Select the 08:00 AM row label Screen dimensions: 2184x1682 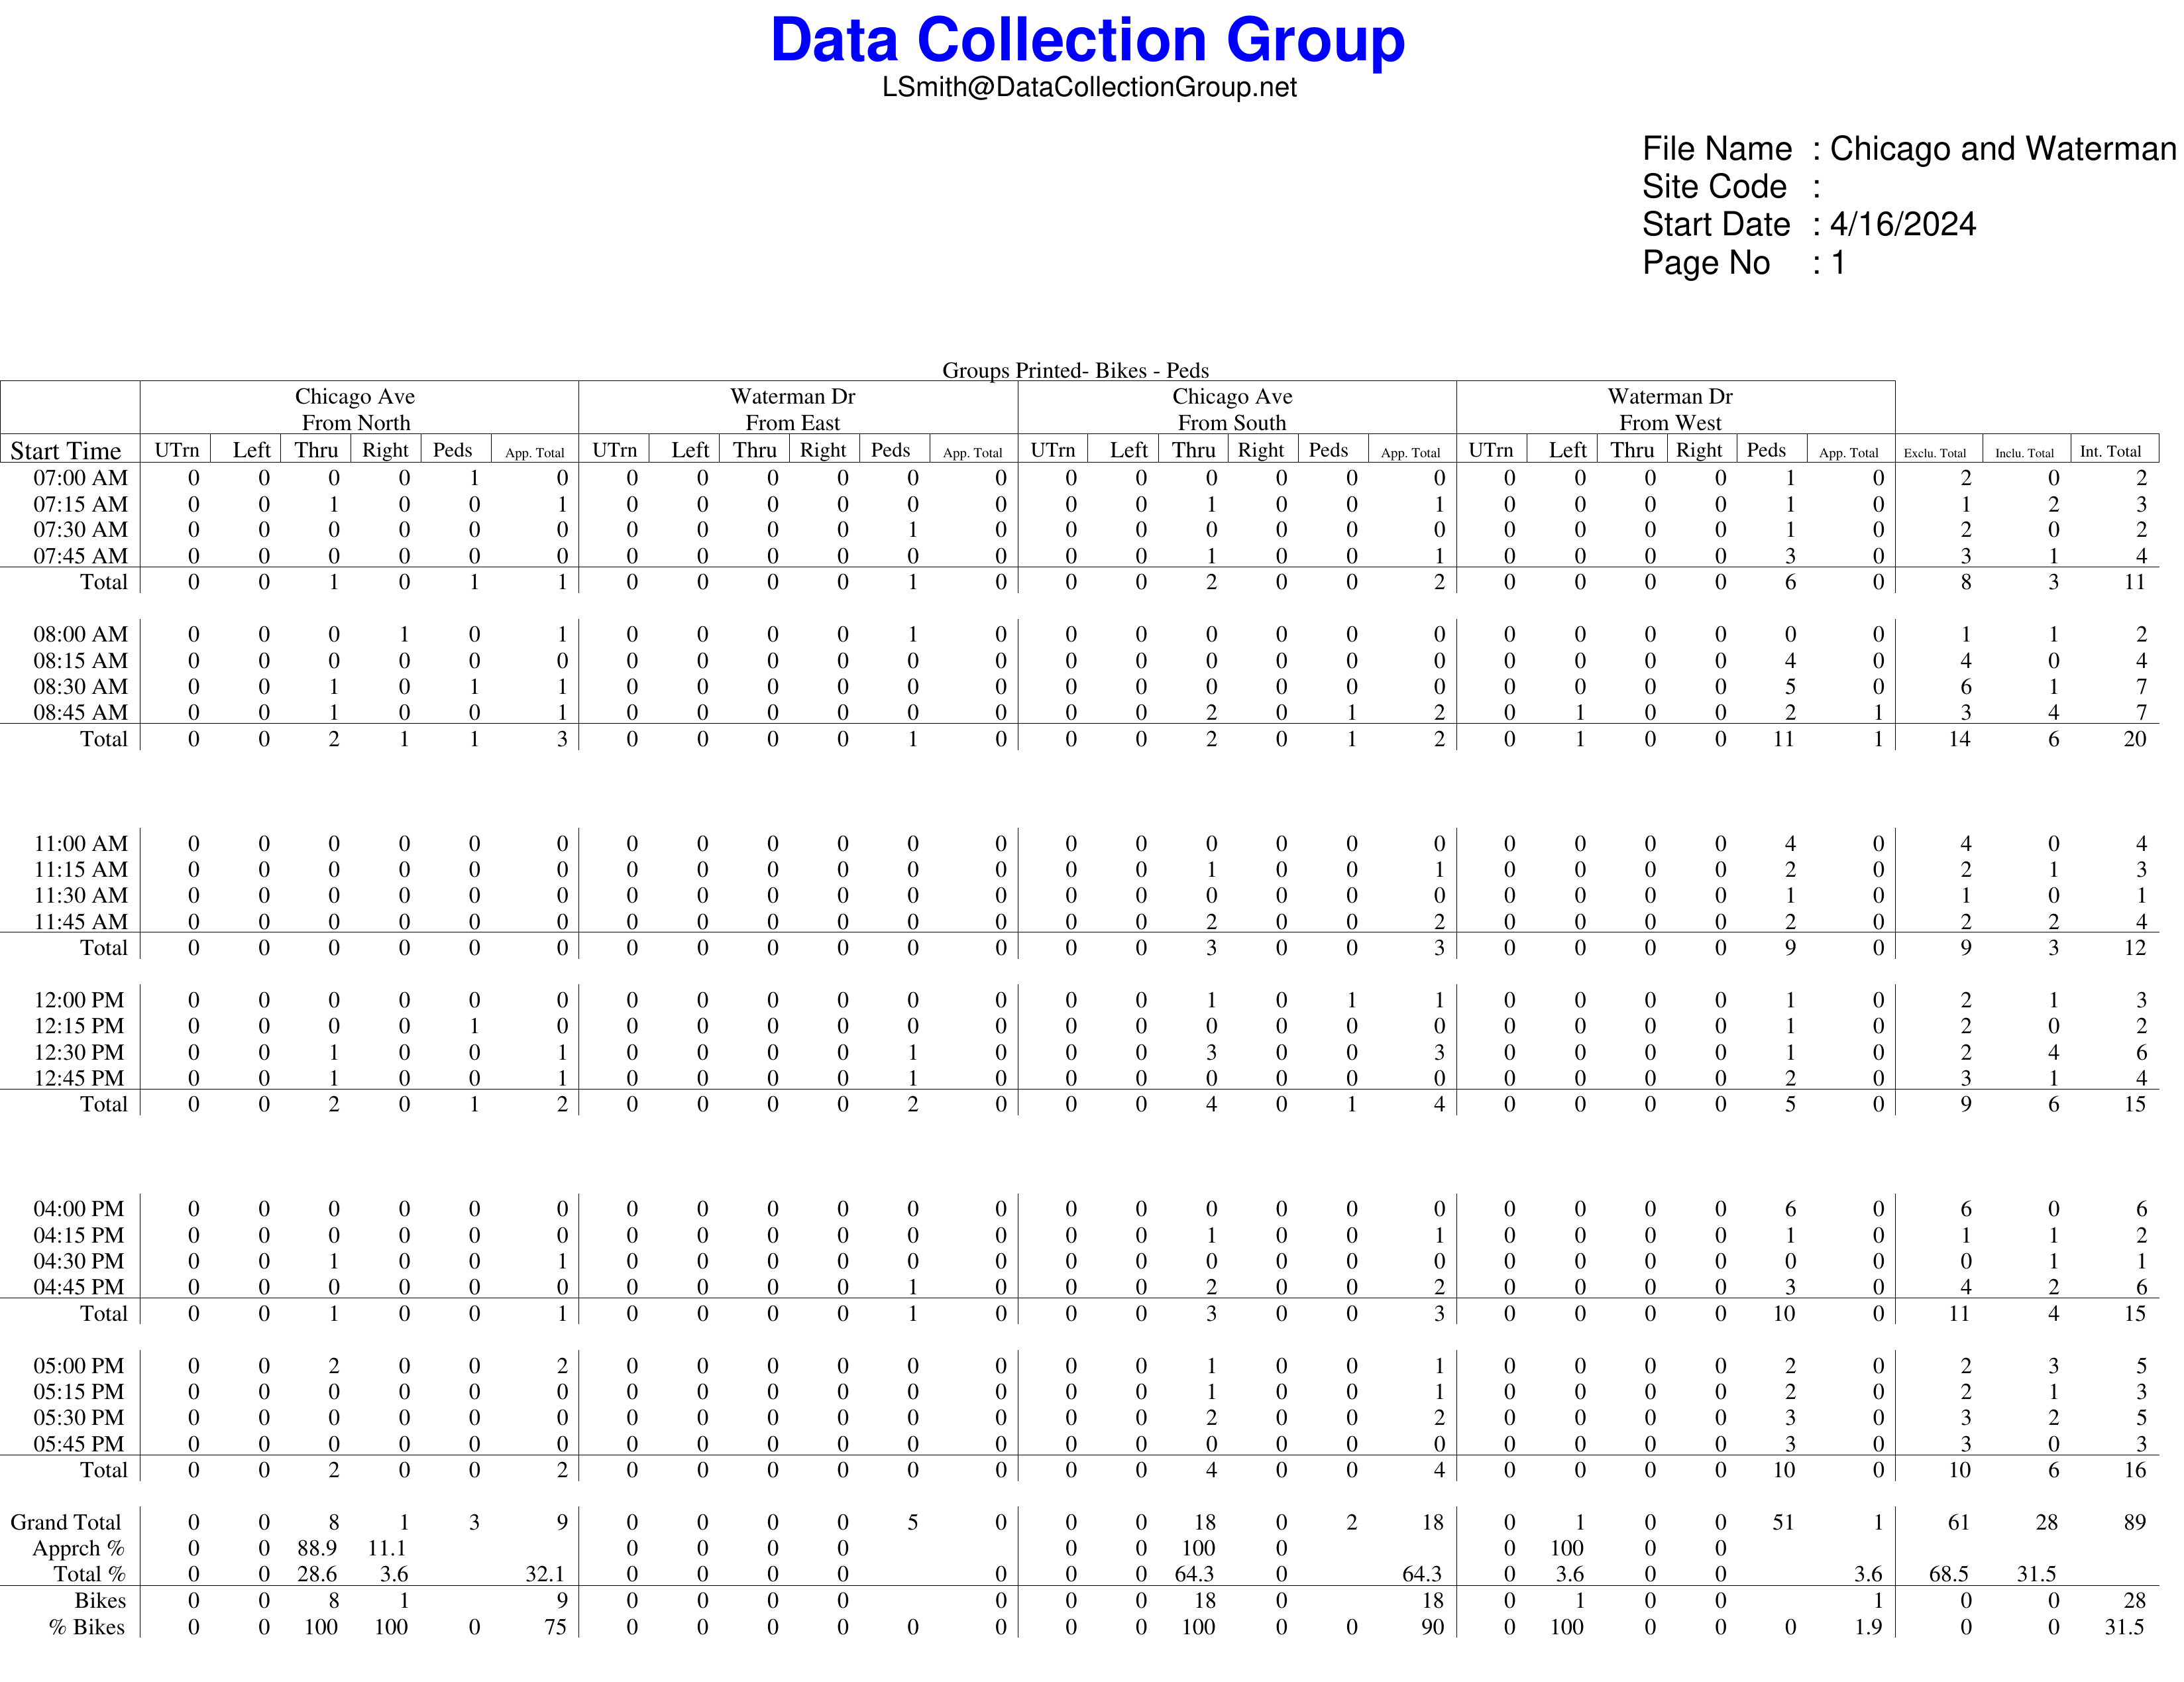(x=81, y=634)
